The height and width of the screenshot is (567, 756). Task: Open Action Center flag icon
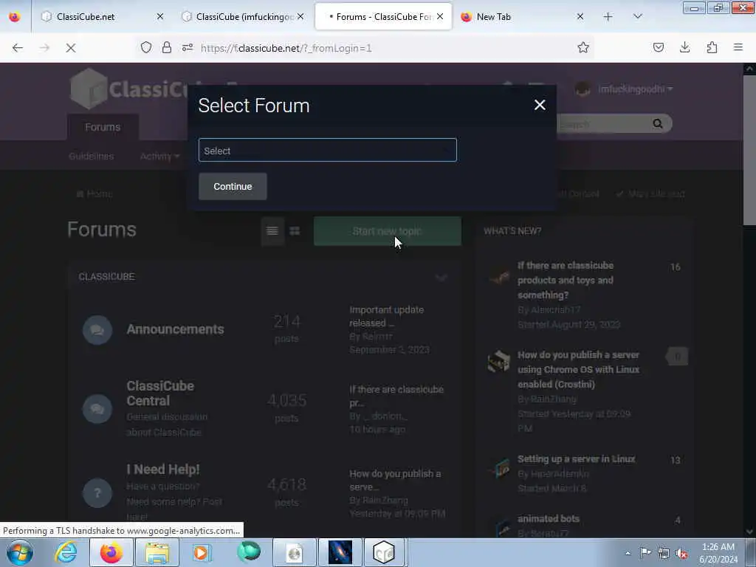pyautogui.click(x=645, y=552)
